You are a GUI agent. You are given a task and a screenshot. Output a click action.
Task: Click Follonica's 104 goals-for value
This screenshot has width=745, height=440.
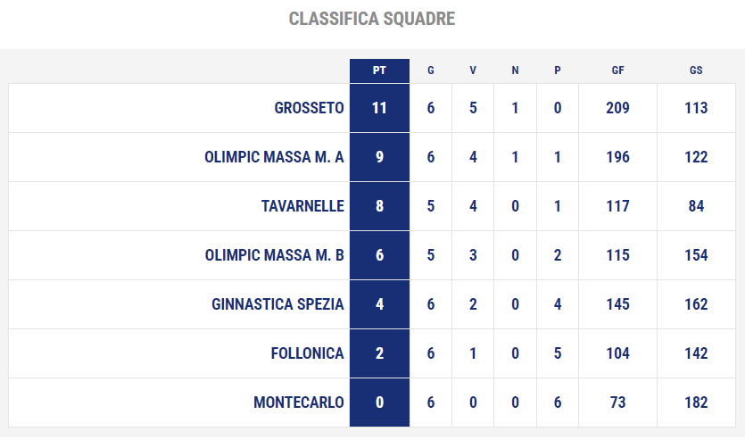(x=617, y=353)
